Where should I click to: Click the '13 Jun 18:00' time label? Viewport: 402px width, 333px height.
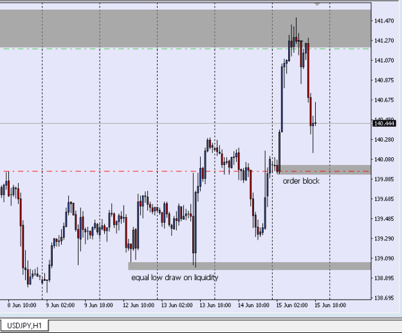215,305
